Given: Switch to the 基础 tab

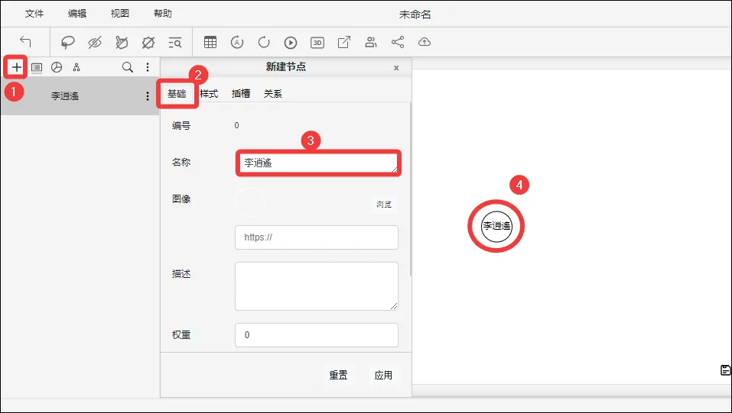Looking at the screenshot, I should click(x=177, y=94).
